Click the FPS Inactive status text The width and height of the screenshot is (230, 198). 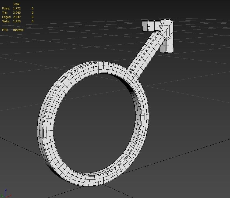[18, 30]
